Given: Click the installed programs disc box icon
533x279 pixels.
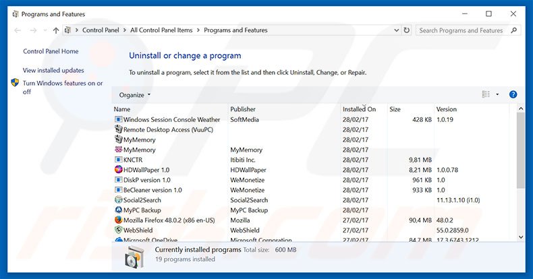Looking at the screenshot, I should click(134, 257).
